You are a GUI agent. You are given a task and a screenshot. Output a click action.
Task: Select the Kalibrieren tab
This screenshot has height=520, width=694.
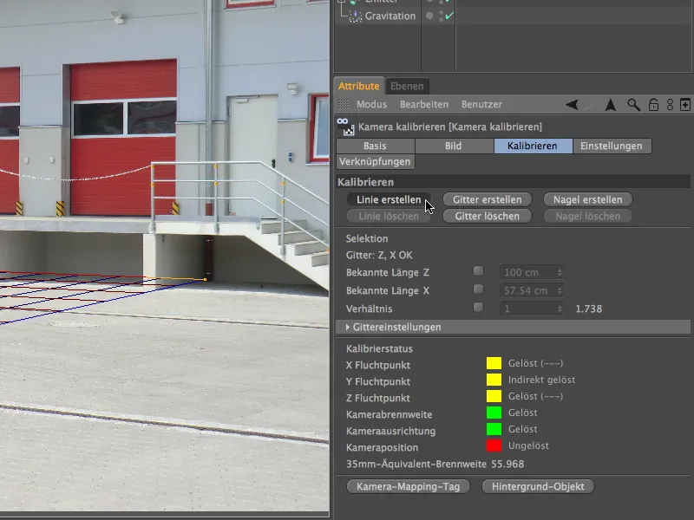pos(533,146)
